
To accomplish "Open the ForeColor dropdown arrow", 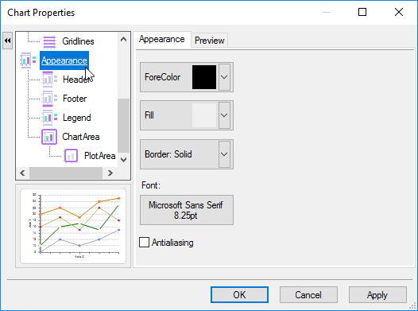I will point(224,77).
